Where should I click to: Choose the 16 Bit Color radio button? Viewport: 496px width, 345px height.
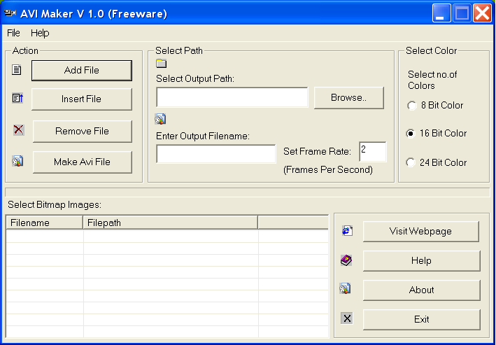point(411,134)
